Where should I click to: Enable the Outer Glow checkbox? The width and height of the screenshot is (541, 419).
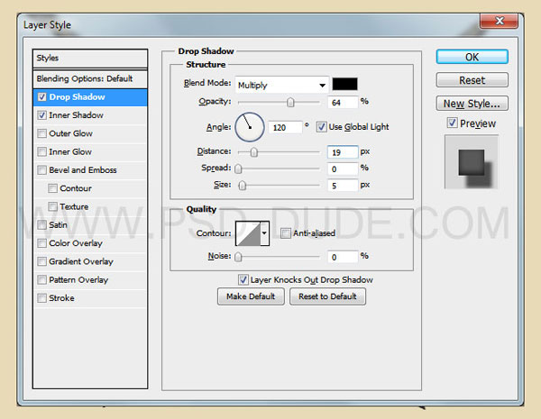(41, 133)
